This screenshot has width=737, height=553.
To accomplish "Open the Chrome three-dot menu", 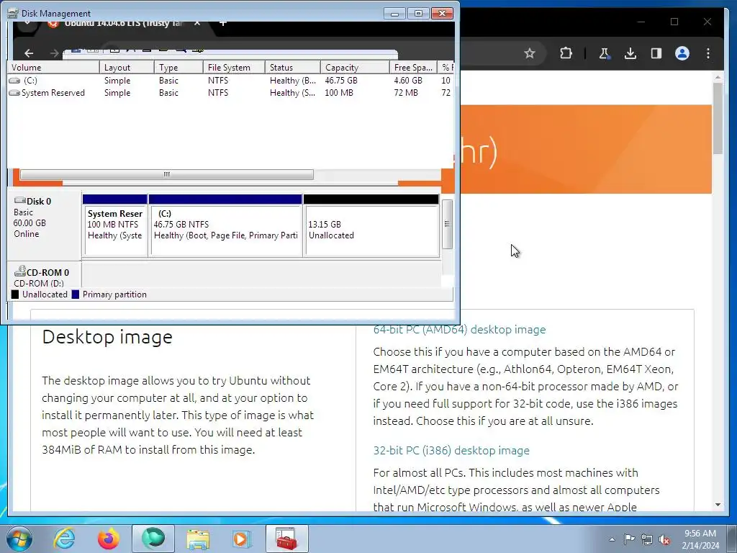I will 708,53.
